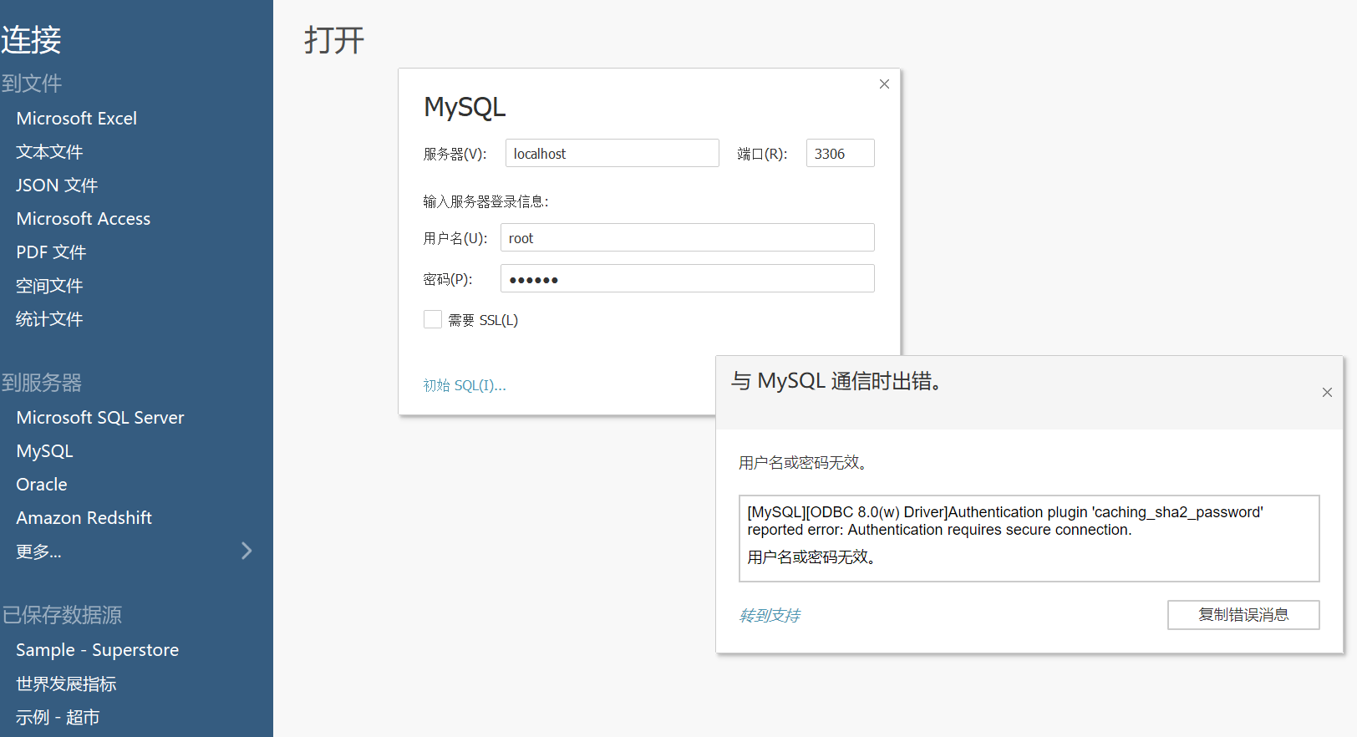The height and width of the screenshot is (737, 1357).
Task: Click the 复制错误消息 button
Action: (1243, 615)
